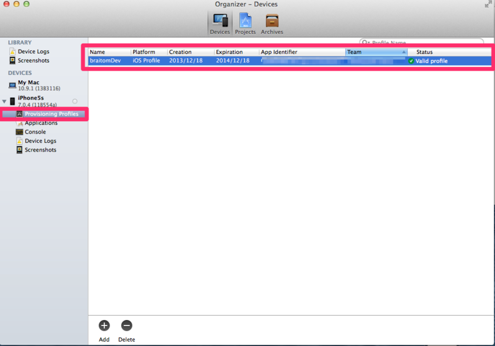Enter full screen with the resize arrows
This screenshot has width=495, height=346.
(x=488, y=4)
